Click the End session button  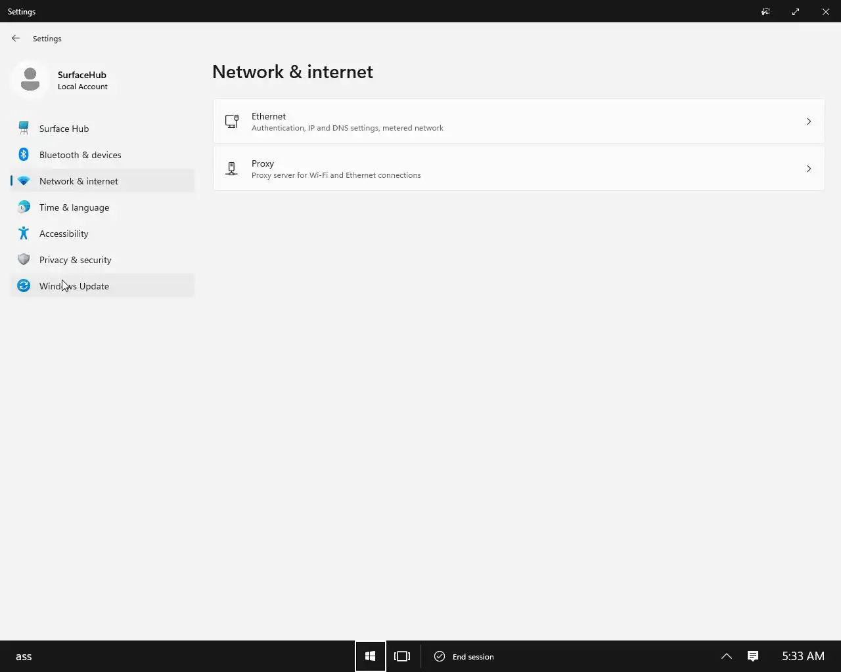coord(464,656)
